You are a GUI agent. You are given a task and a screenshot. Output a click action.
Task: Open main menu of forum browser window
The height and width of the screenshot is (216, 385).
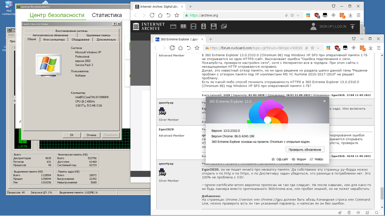coord(379,48)
